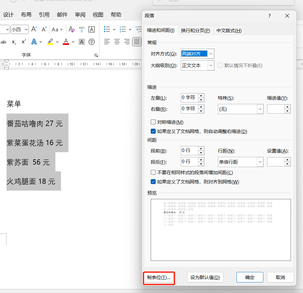
Task: Expand the highlight color dropdown arrow
Action: 57,42
